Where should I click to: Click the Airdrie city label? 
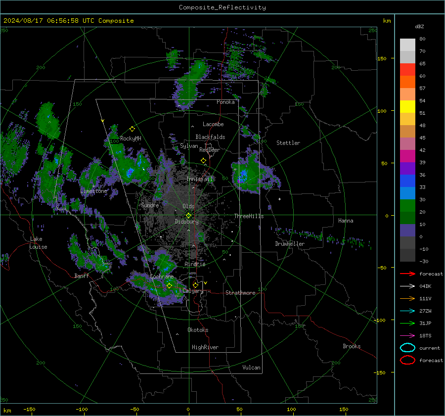click(x=195, y=264)
